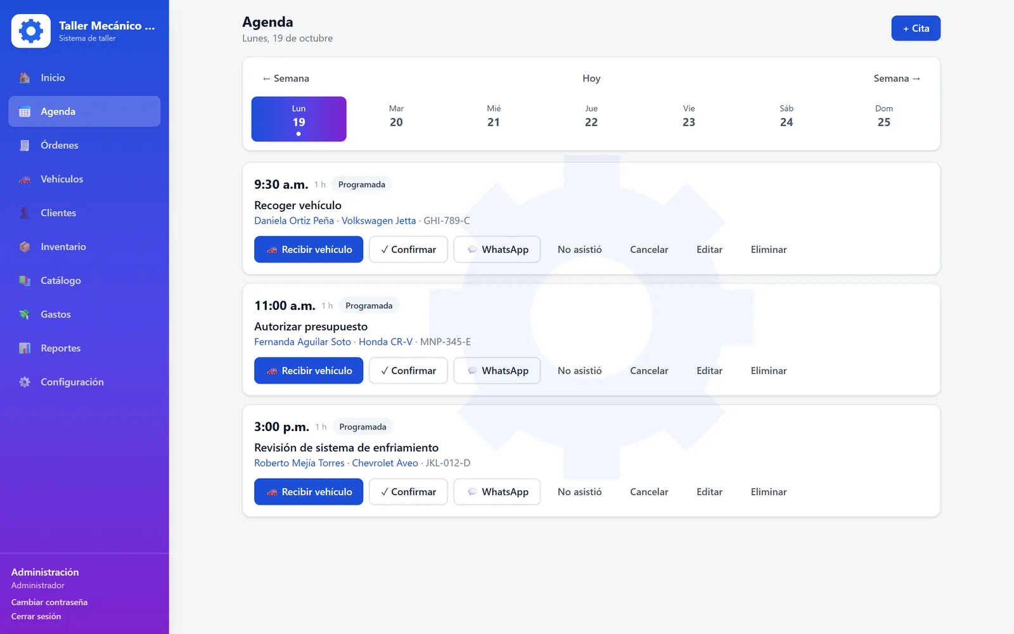Image resolution: width=1014 pixels, height=634 pixels.
Task: Create a new appointment with + Cita
Action: click(916, 29)
